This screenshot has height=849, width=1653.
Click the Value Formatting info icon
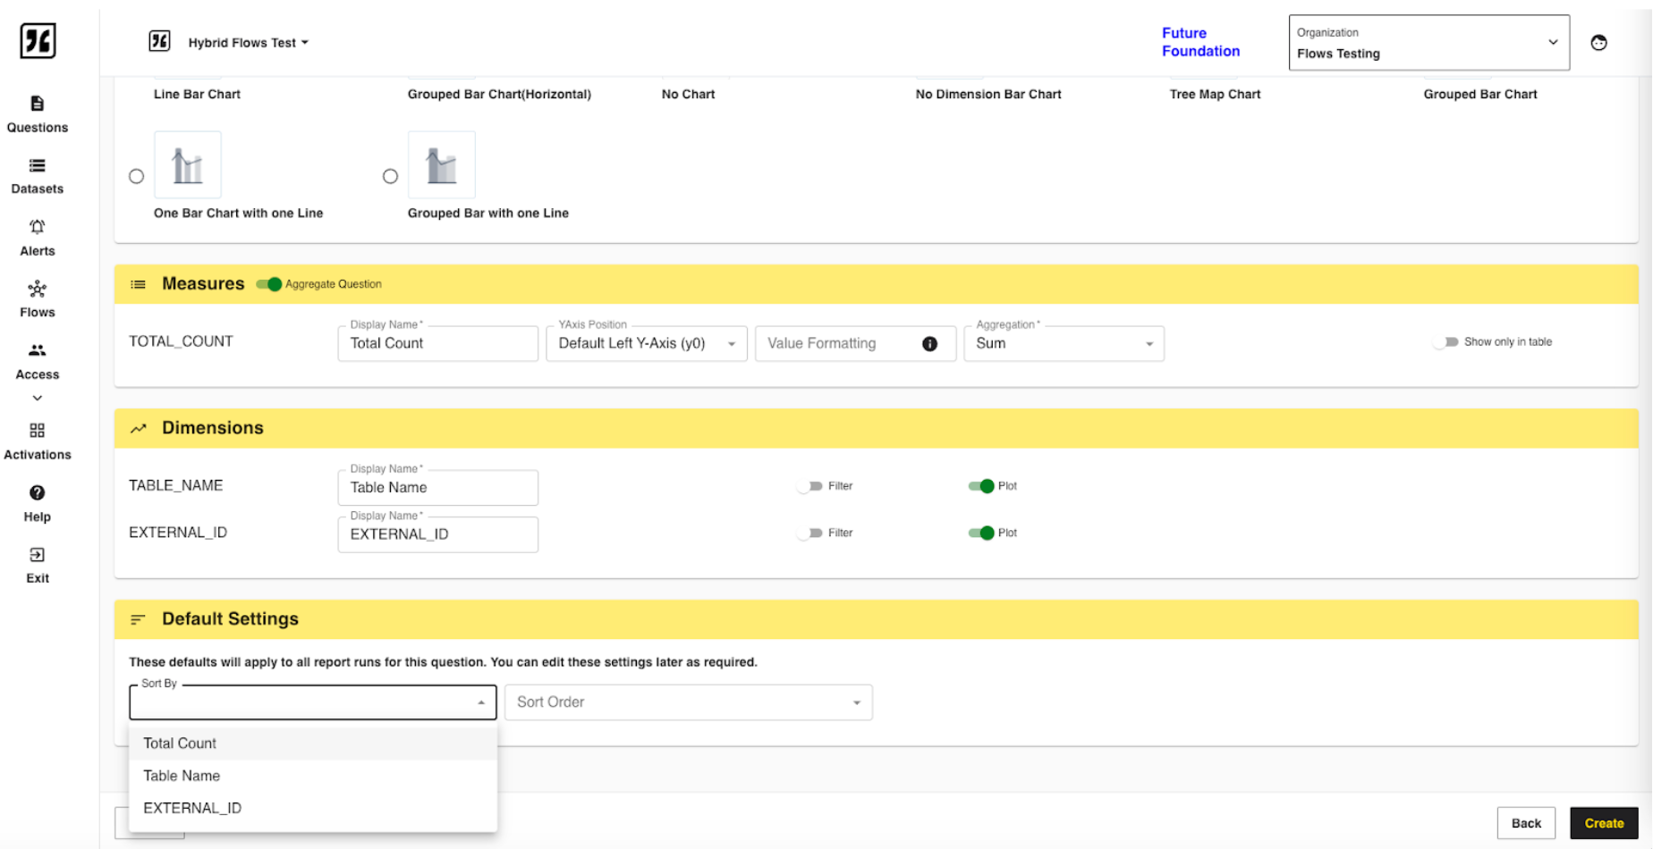(x=929, y=344)
